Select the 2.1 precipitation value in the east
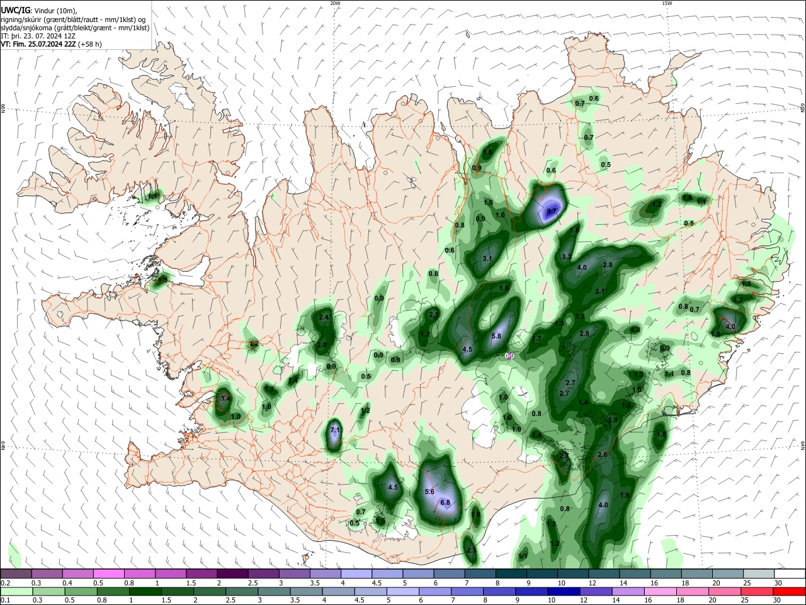806x605 pixels. [600, 292]
